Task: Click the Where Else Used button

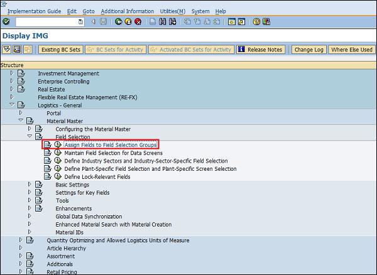Action: (351, 50)
